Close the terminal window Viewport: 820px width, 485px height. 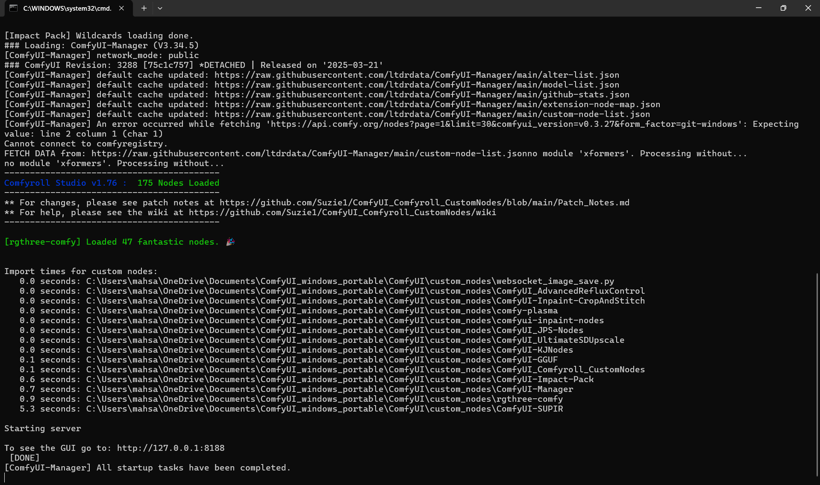click(x=808, y=8)
